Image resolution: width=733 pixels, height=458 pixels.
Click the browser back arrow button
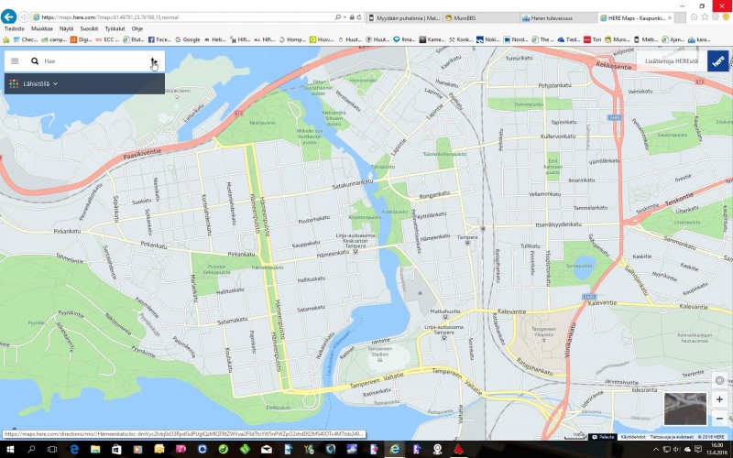tap(10, 17)
